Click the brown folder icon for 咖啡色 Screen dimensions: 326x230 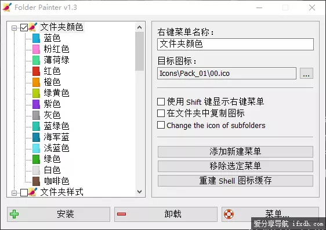point(36,181)
